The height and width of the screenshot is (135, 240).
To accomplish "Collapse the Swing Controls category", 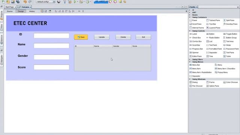I will (190, 31).
